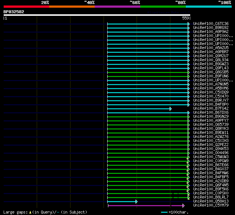Click the UniRef100_Q9M2U7 label

coord(211,56)
